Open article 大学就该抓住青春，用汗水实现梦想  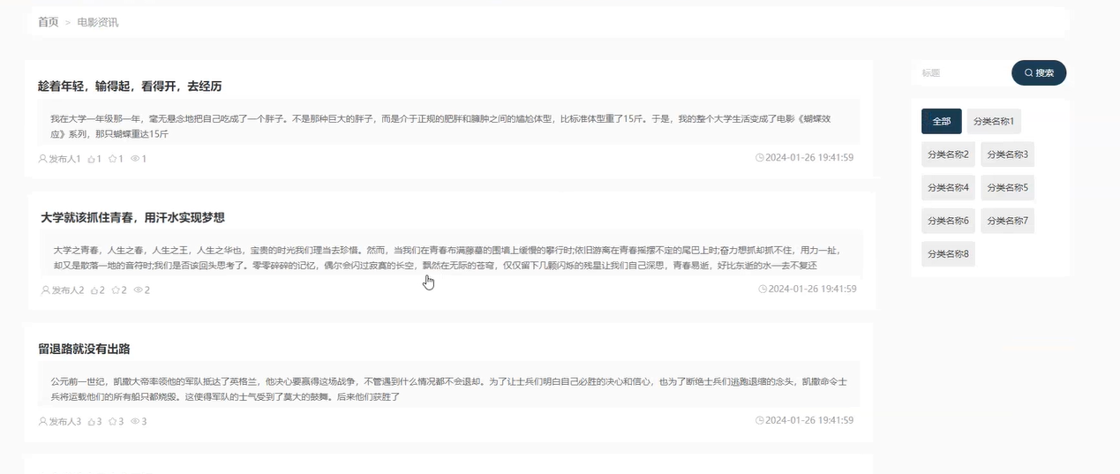[x=132, y=217]
